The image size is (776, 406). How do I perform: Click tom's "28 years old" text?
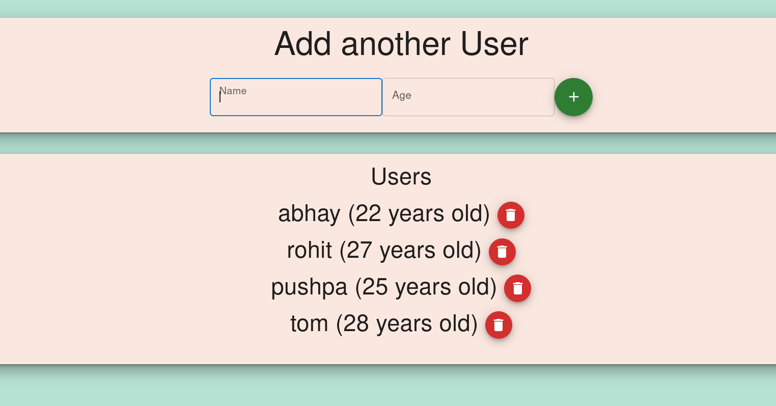406,323
